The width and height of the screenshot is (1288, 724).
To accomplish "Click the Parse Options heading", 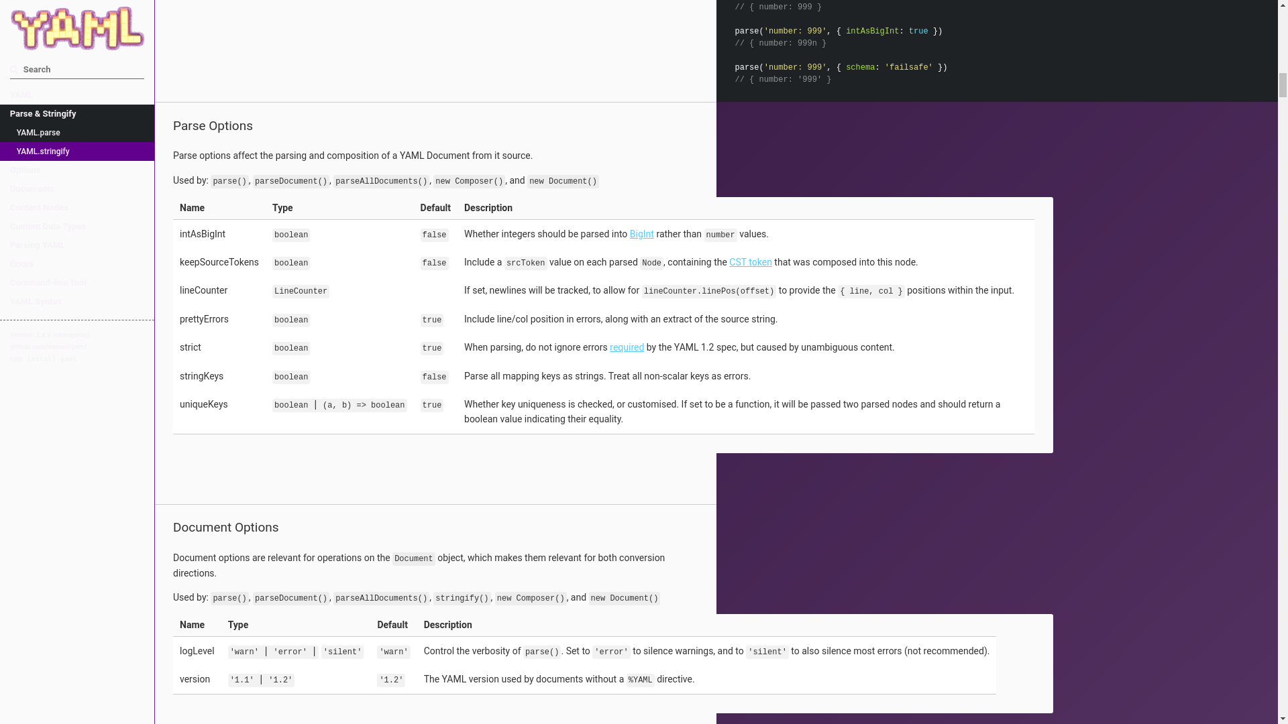I will click(213, 126).
